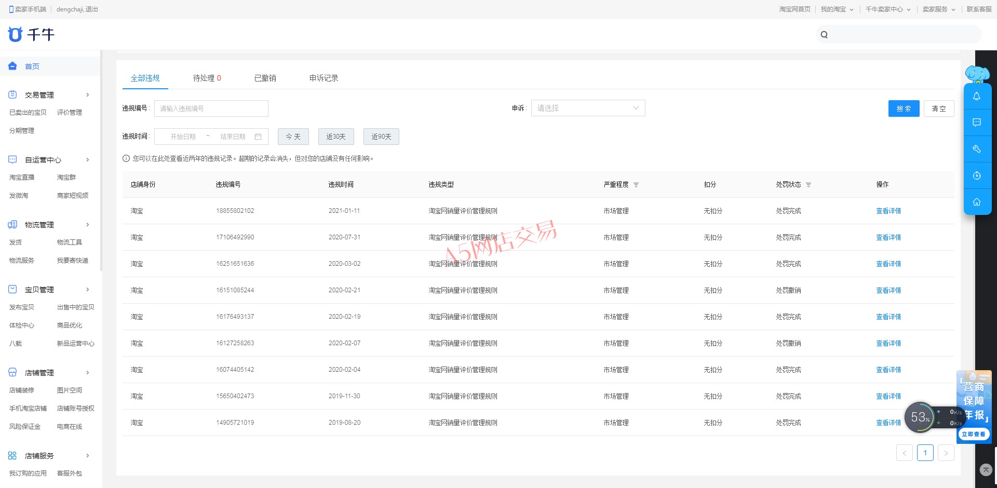Open 联系客服 in top menu
The image size is (997, 488).
(x=979, y=9)
